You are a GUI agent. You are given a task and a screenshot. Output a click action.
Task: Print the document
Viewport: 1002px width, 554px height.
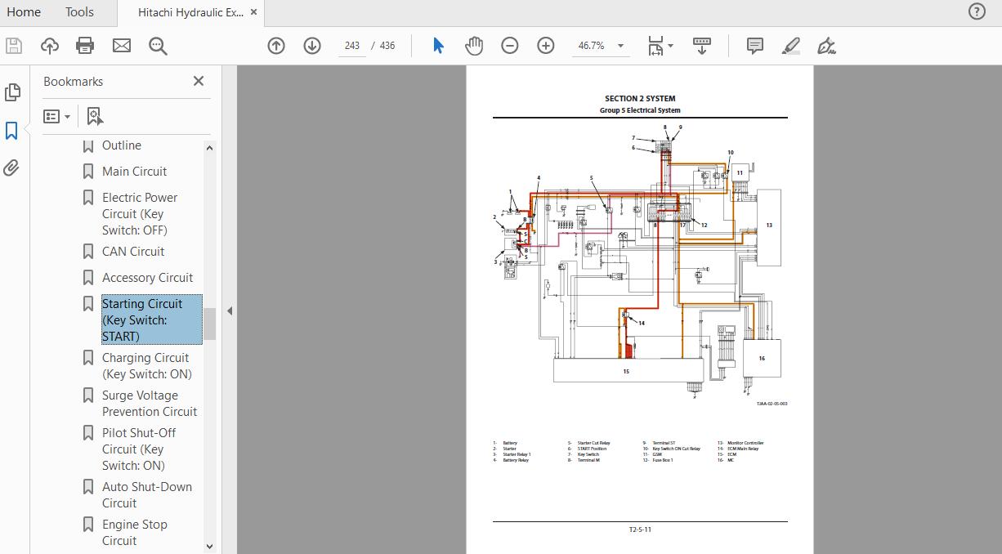coord(85,46)
